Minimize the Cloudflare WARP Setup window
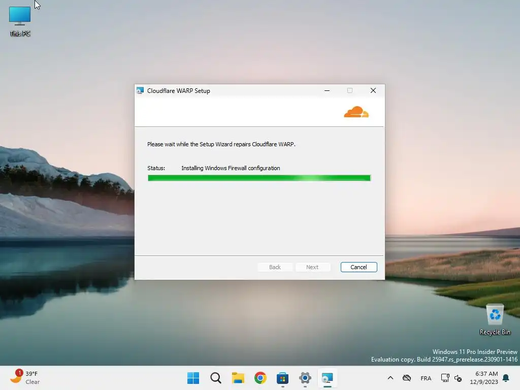The image size is (520, 390). (x=327, y=90)
